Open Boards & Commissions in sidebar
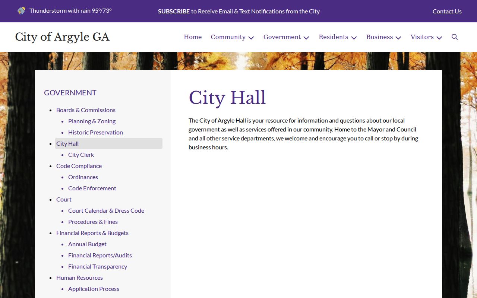The image size is (477, 298). (86, 110)
